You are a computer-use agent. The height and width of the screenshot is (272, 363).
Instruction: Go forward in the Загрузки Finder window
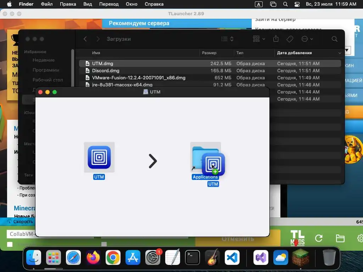click(98, 39)
